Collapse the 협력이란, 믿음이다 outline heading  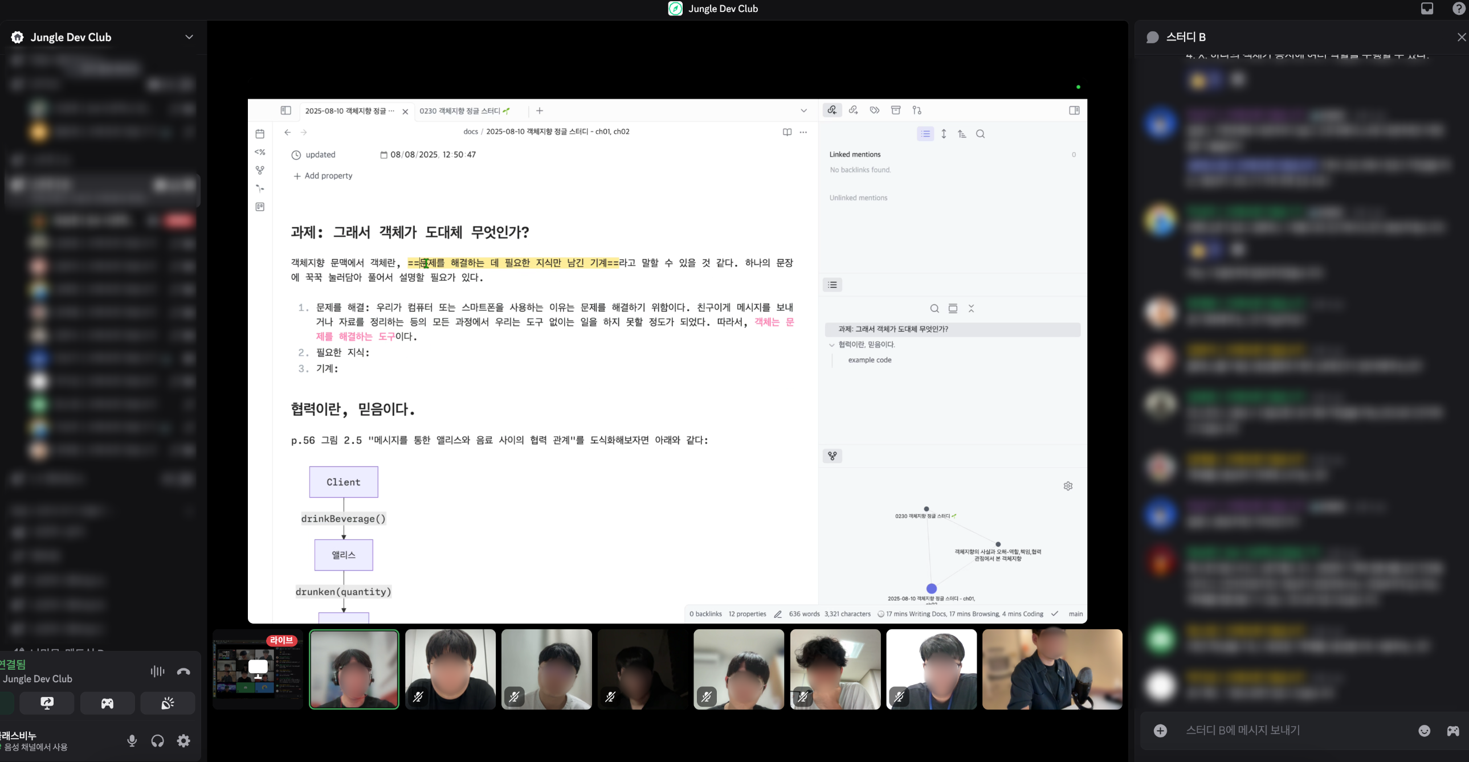pyautogui.click(x=832, y=344)
